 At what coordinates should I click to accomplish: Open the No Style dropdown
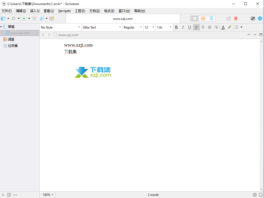tap(60, 27)
